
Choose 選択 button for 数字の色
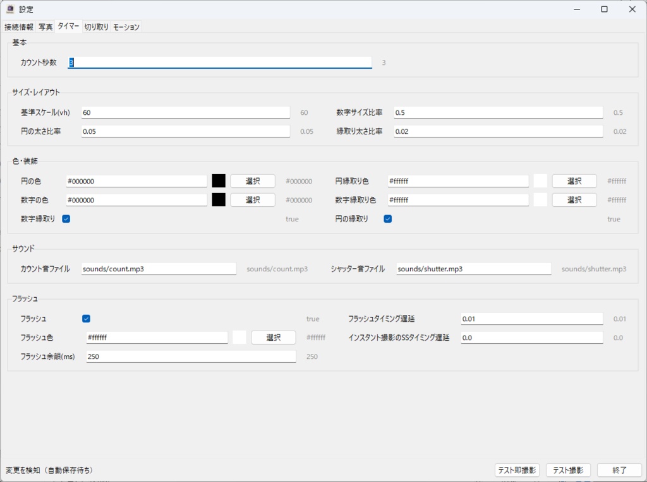click(x=253, y=200)
